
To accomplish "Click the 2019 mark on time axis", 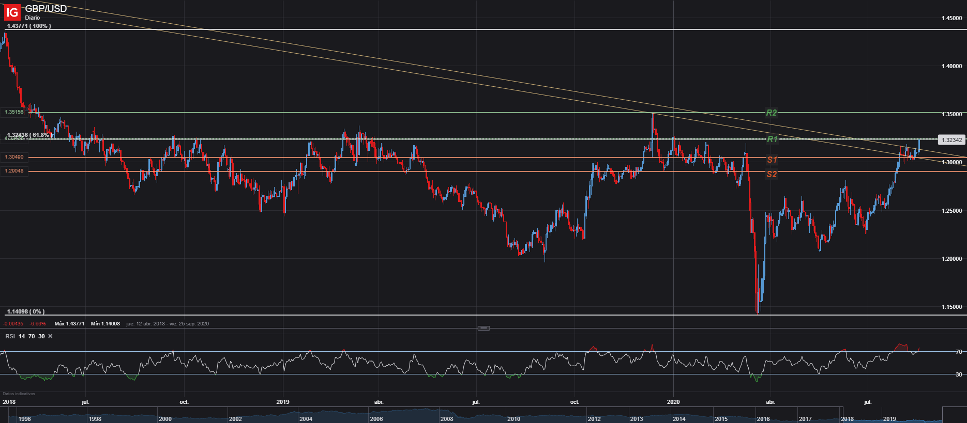I will point(283,402).
